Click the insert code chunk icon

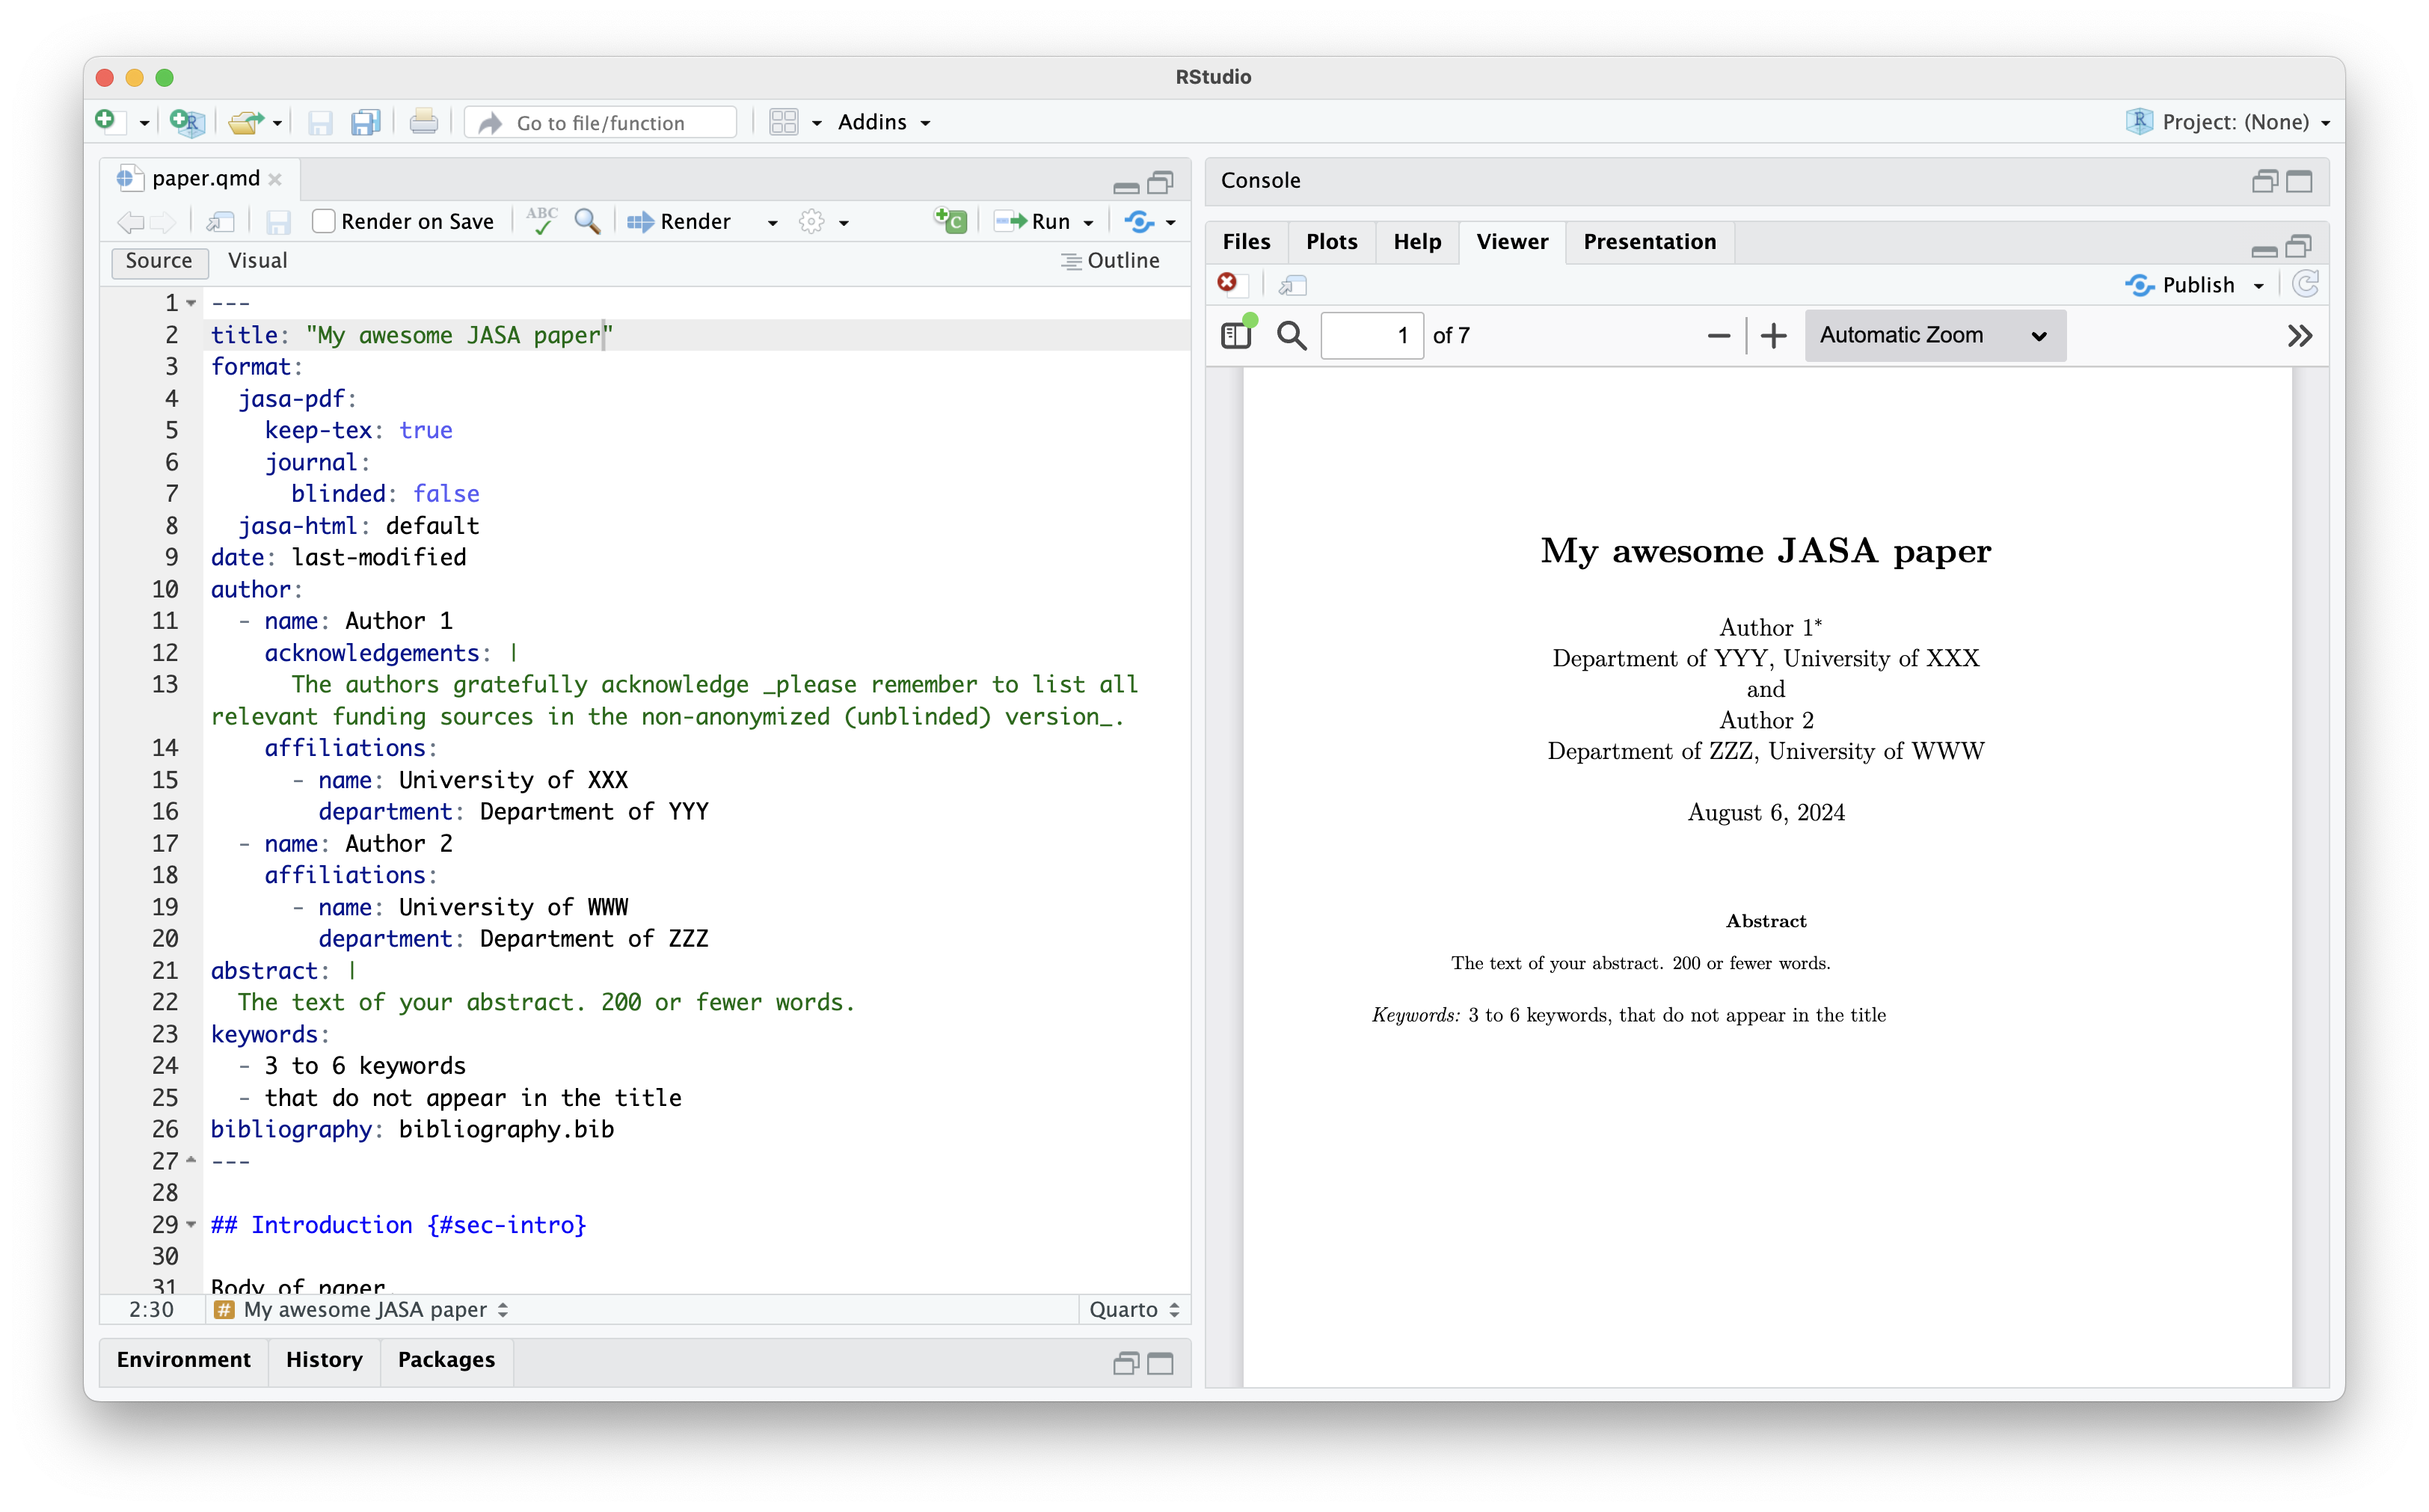pyautogui.click(x=949, y=221)
